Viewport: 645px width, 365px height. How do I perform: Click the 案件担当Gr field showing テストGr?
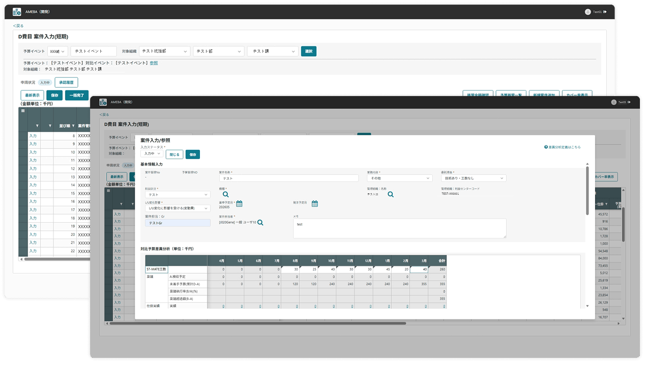click(178, 223)
